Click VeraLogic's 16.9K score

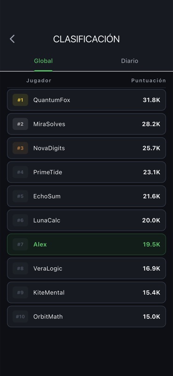pos(151,268)
